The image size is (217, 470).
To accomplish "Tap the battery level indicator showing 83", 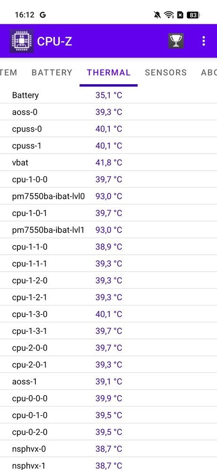I will click(193, 15).
